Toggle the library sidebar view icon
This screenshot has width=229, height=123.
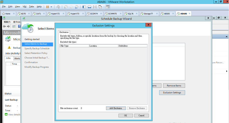(84, 6)
